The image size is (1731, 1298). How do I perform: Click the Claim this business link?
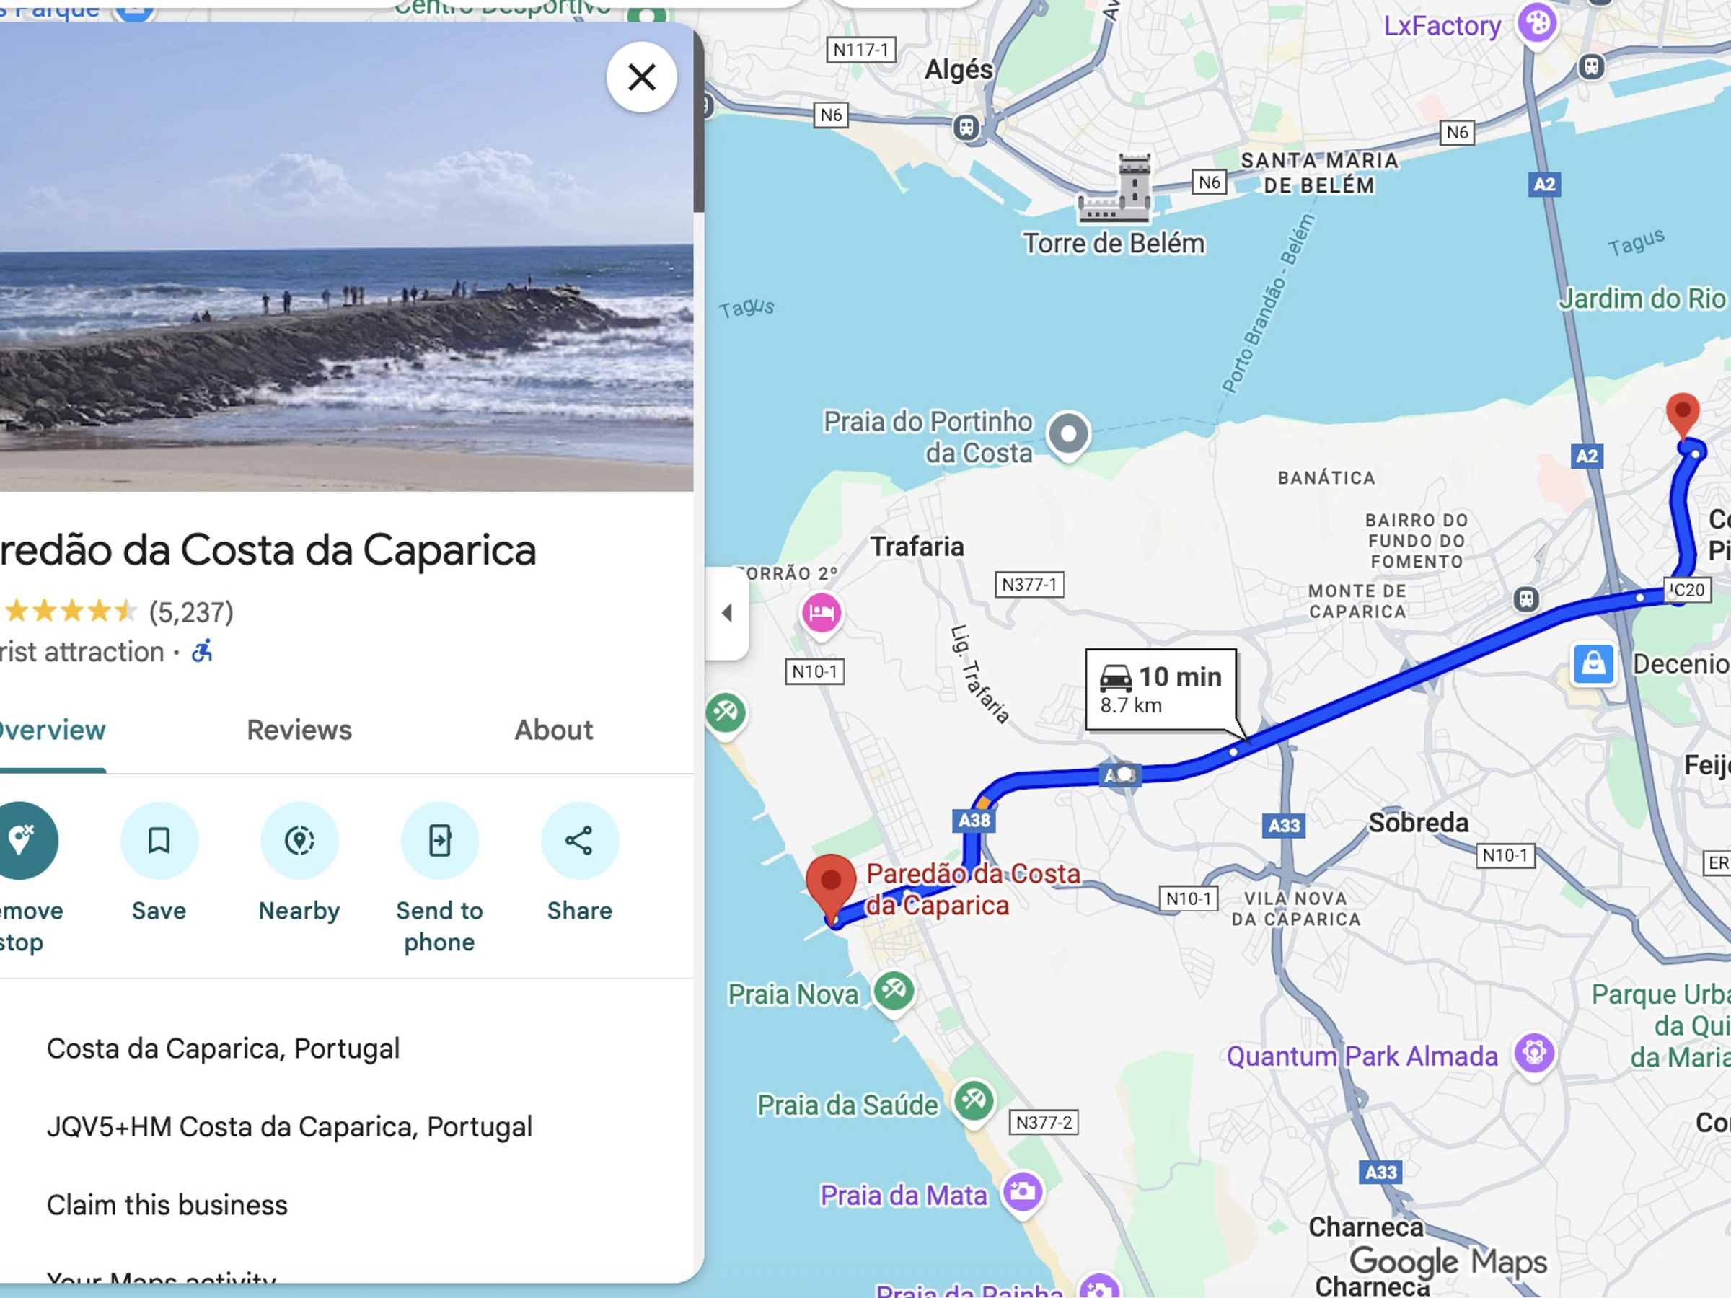(x=167, y=1205)
